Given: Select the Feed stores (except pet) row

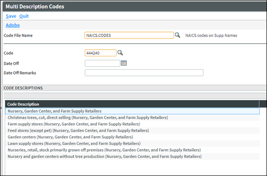Looking at the screenshot, I should (133, 130).
